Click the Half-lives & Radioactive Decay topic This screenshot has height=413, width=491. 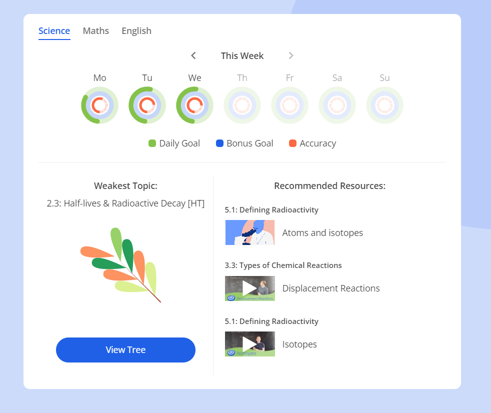click(125, 203)
